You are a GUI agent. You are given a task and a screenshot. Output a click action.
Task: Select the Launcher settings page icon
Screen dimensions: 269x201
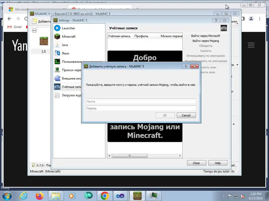57,28
